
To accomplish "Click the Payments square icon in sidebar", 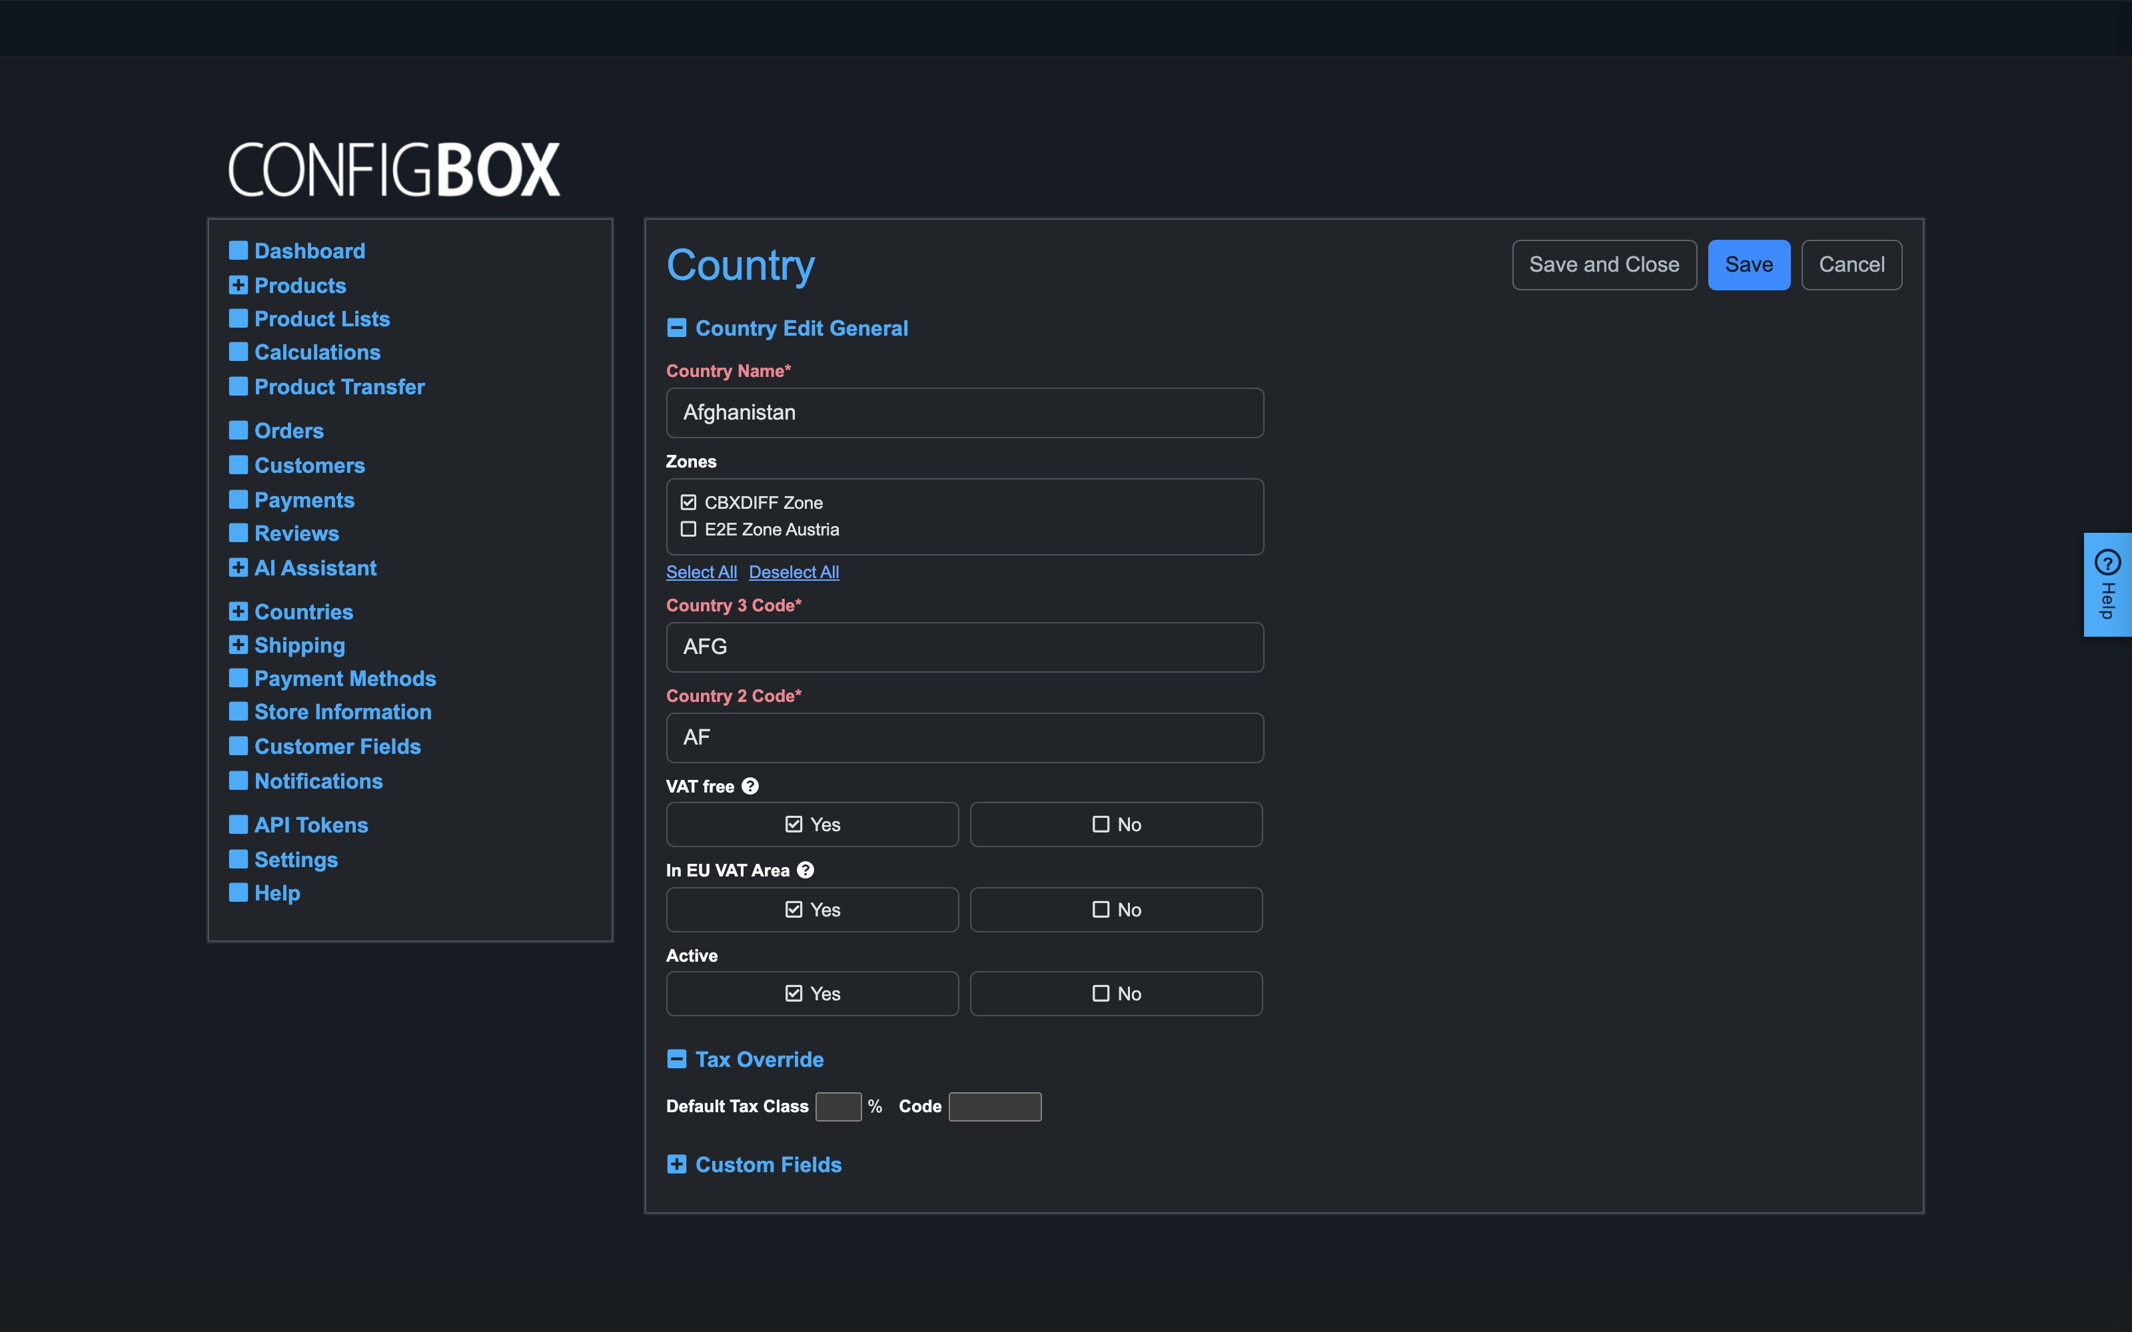I will pyautogui.click(x=238, y=500).
